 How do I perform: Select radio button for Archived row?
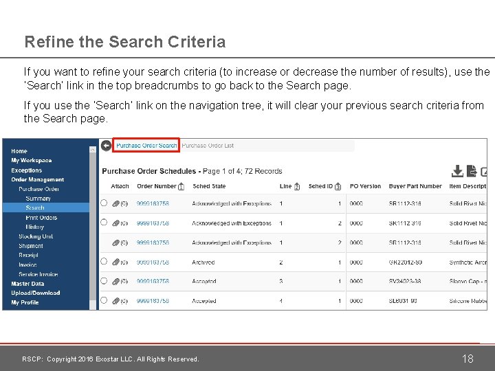104,261
